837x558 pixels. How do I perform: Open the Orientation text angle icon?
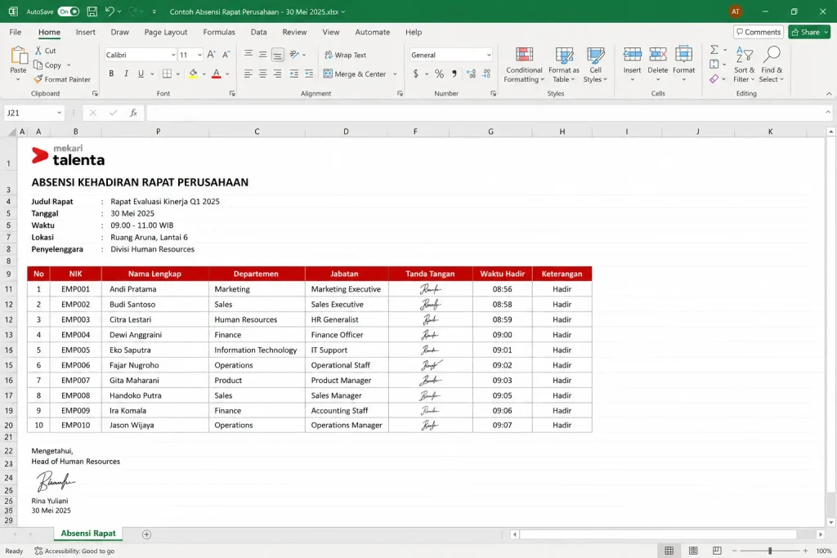294,55
